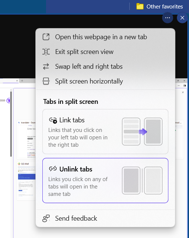
Task: Select the Unlink tabs option
Action: [x=105, y=181]
